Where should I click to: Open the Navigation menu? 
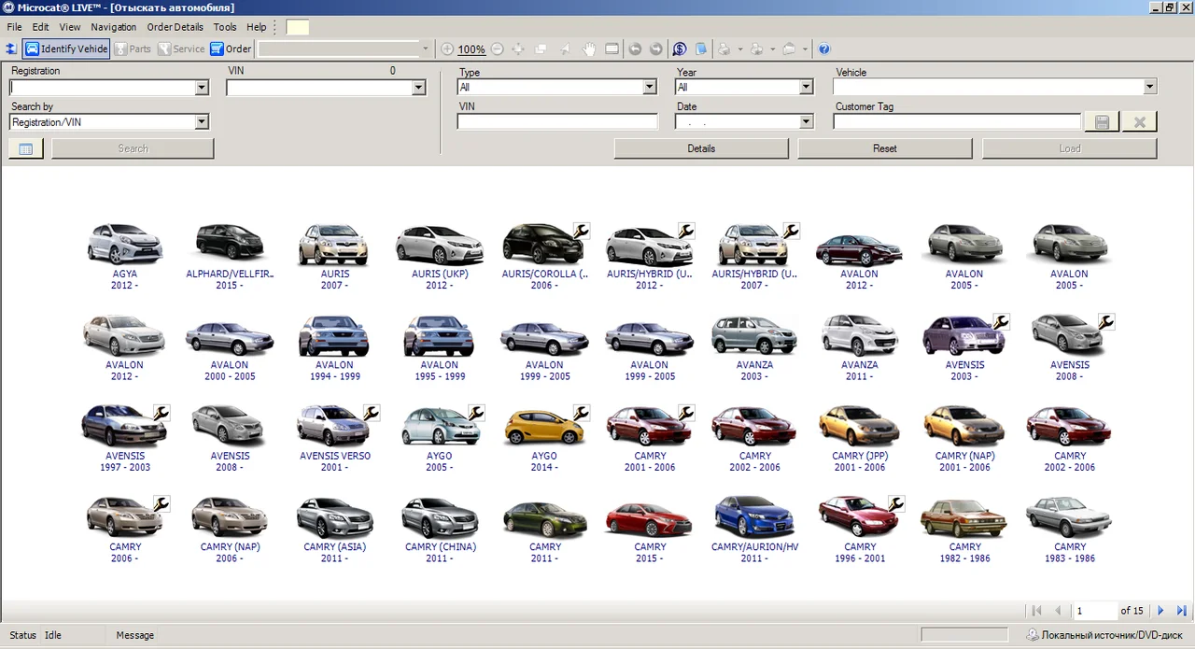(x=113, y=27)
